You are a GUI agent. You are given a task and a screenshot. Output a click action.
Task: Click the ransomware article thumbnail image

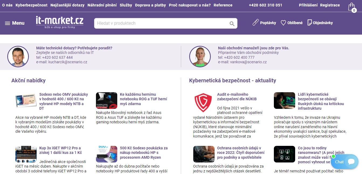(x=284, y=154)
